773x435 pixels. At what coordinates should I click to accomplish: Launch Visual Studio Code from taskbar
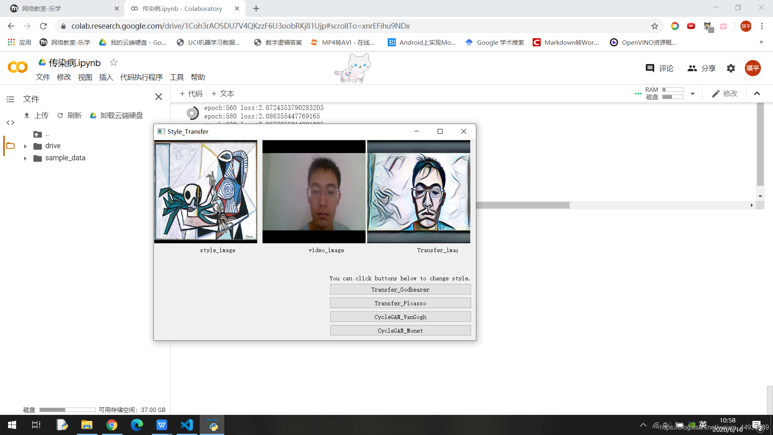click(x=187, y=425)
